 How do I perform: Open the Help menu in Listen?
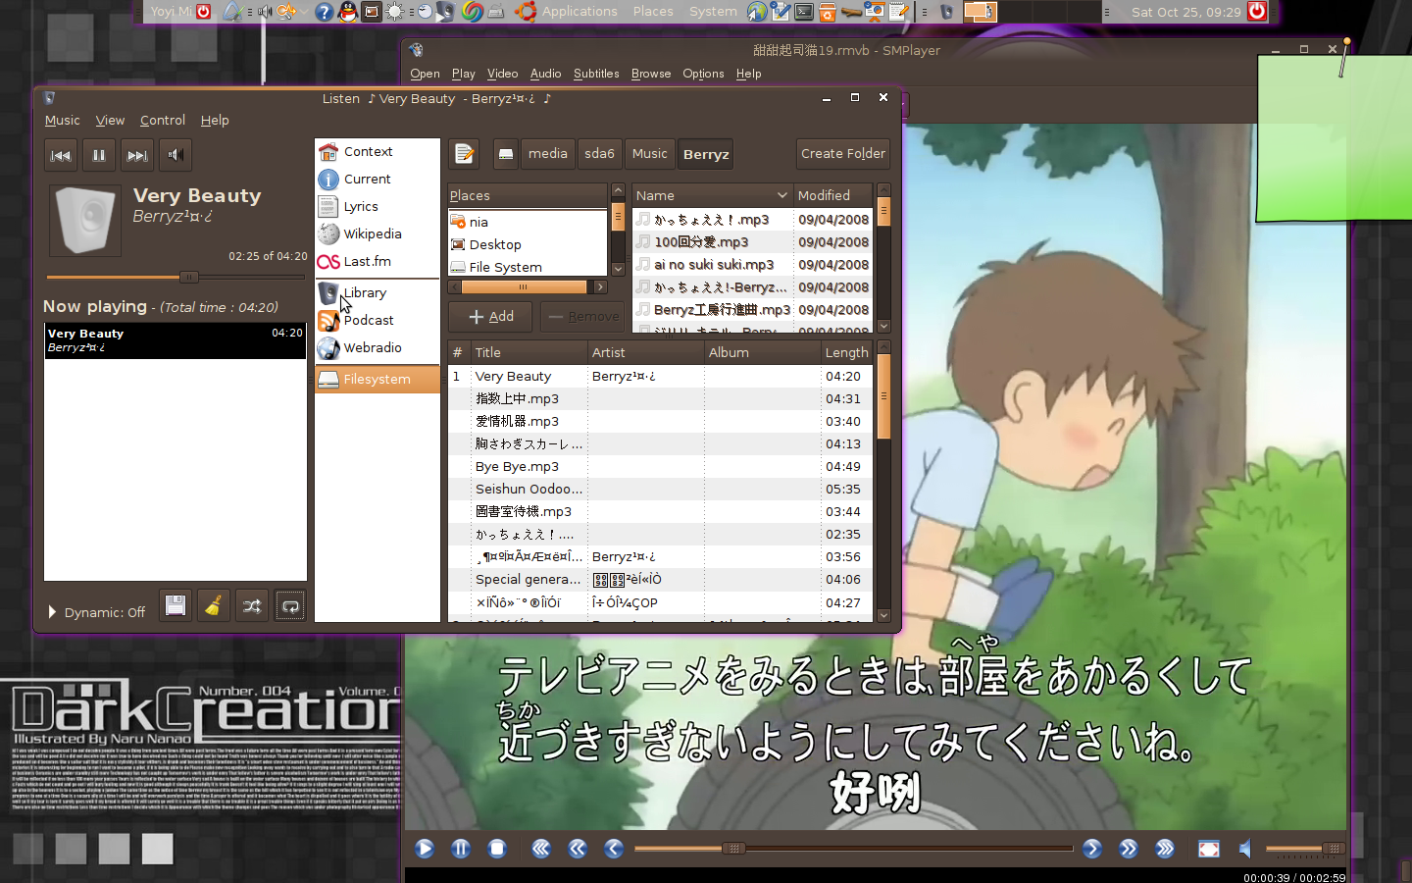click(215, 121)
